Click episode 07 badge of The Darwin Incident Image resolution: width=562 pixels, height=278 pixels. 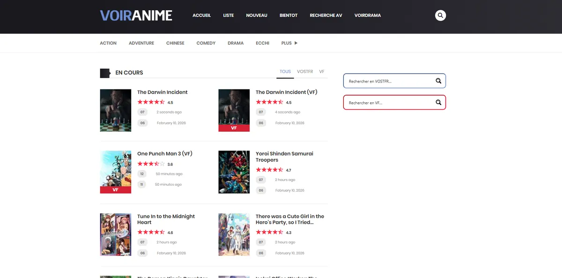142,112
